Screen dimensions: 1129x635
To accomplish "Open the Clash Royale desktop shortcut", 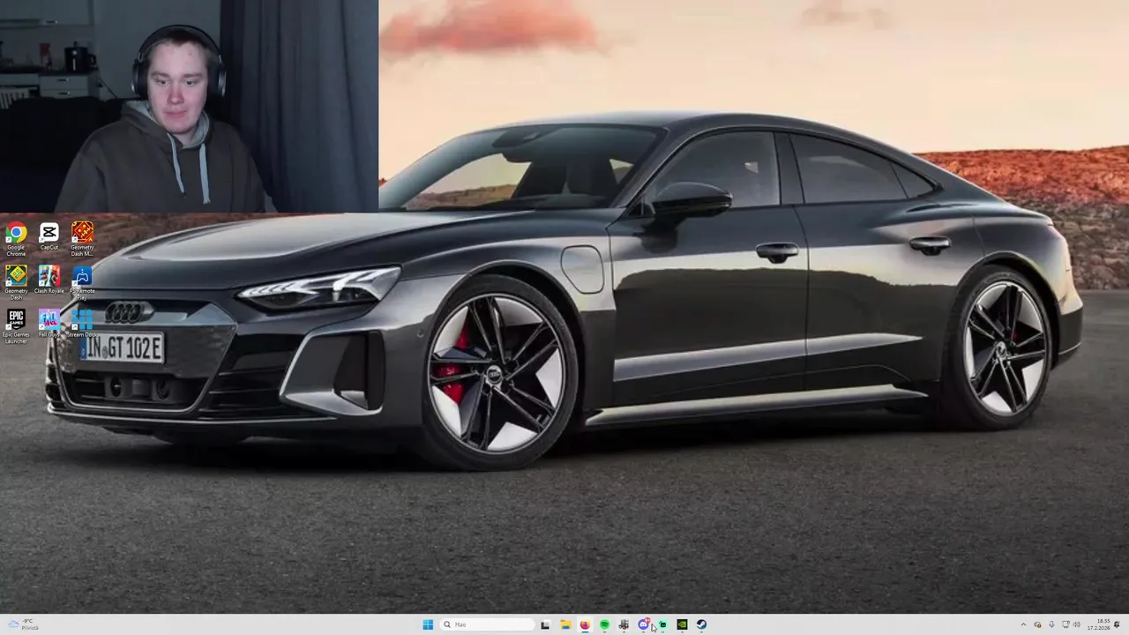I will pyautogui.click(x=49, y=280).
